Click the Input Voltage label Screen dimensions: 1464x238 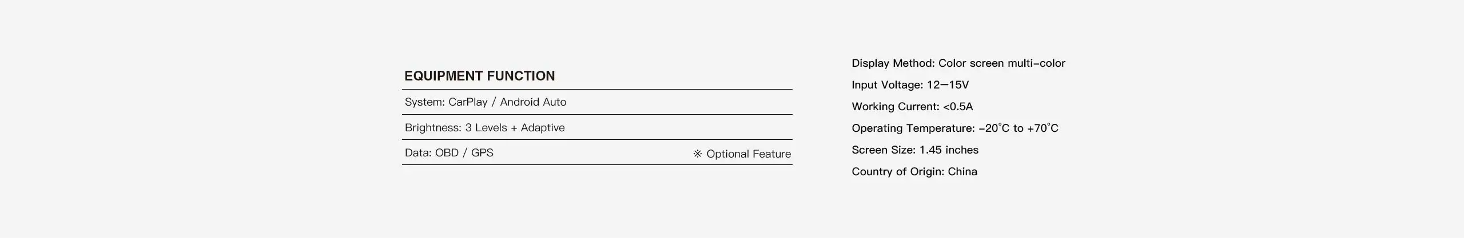click(887, 85)
